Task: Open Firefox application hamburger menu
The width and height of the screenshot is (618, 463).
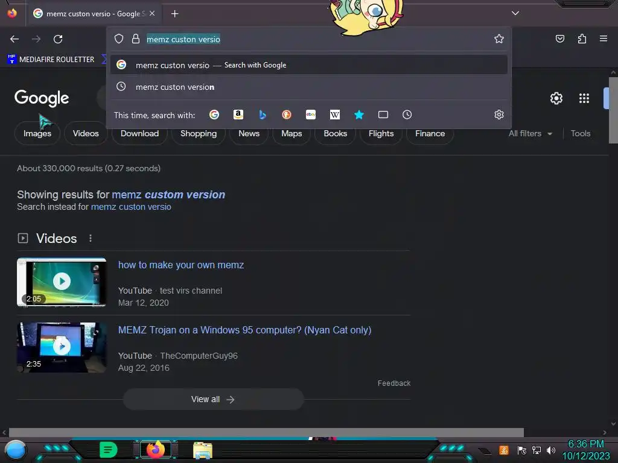Action: 604,39
